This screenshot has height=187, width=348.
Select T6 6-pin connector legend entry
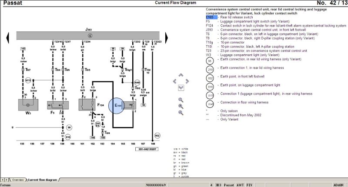pos(262,34)
